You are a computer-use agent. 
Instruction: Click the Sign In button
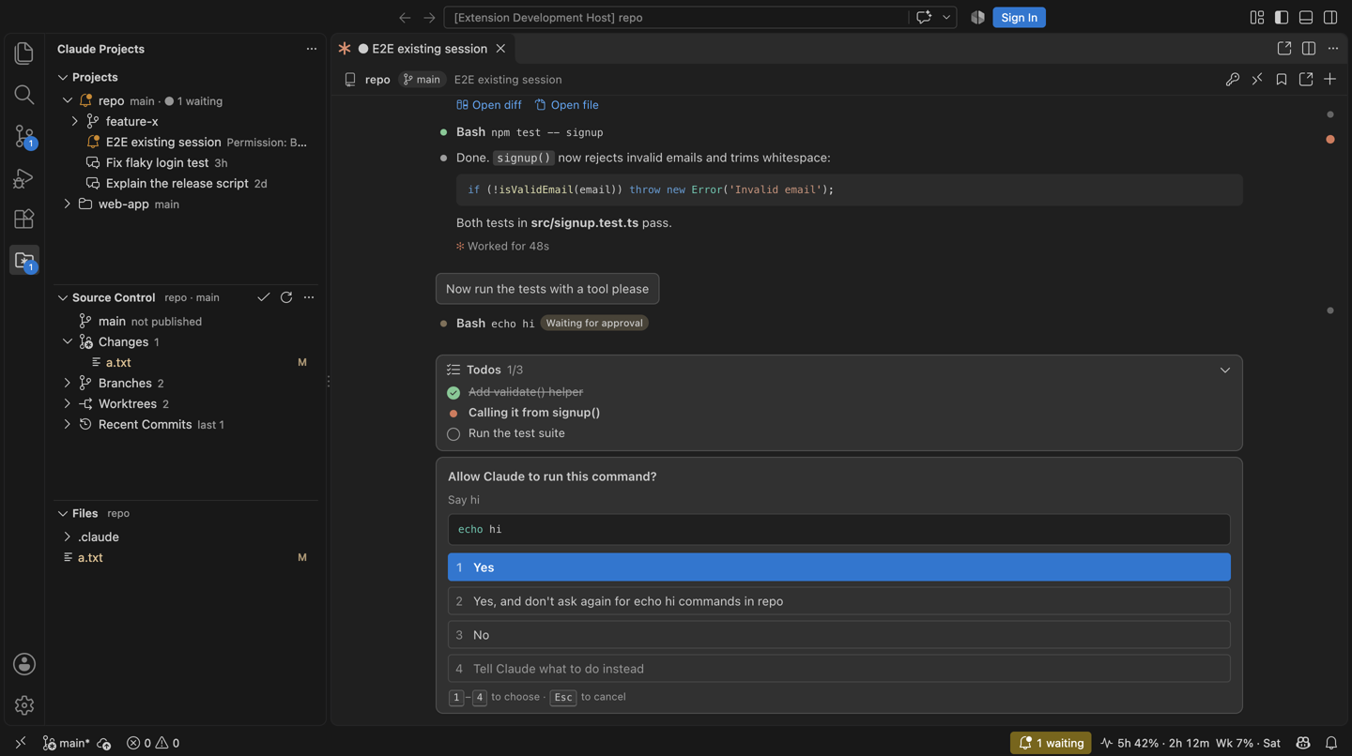coord(1019,18)
